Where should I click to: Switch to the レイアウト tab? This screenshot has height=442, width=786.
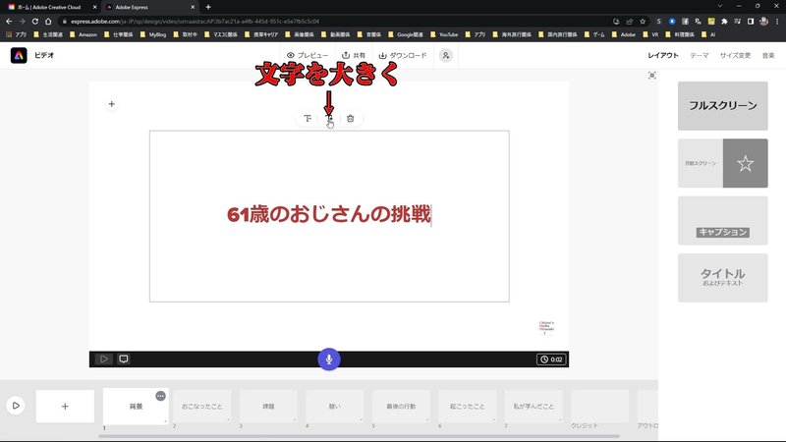[x=662, y=55]
